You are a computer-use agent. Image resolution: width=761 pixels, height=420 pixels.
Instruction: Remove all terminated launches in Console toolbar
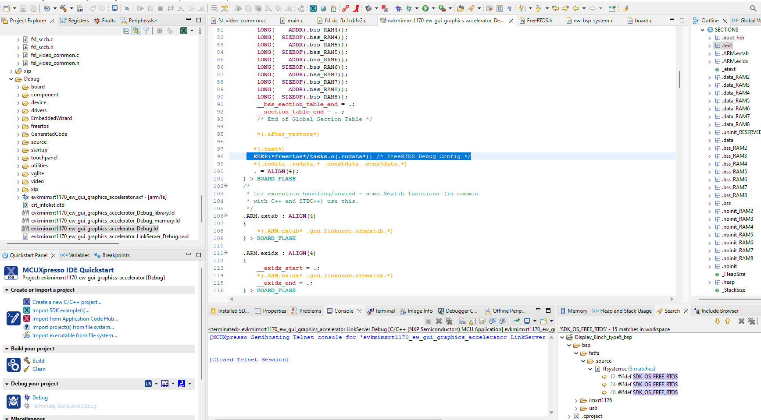(450, 321)
